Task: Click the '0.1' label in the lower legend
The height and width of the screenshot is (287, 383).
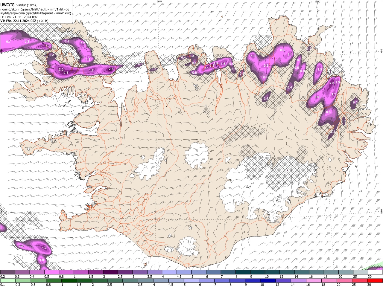Action: pyautogui.click(x=2, y=285)
